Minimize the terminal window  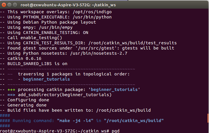coord(9,5)
